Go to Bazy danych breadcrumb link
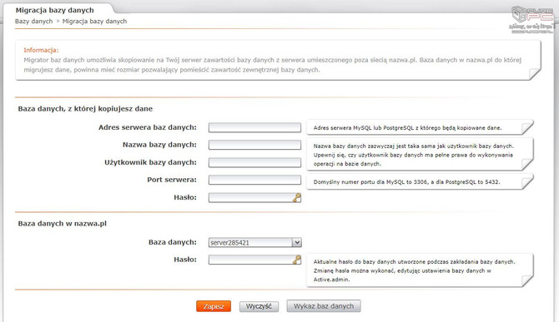 click(34, 21)
